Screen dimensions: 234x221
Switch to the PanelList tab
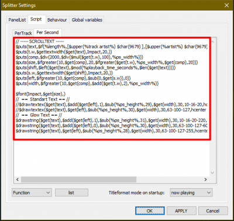tap(17, 20)
